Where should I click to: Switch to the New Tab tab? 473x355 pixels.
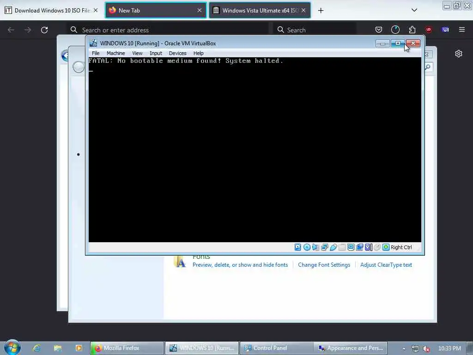point(156,10)
